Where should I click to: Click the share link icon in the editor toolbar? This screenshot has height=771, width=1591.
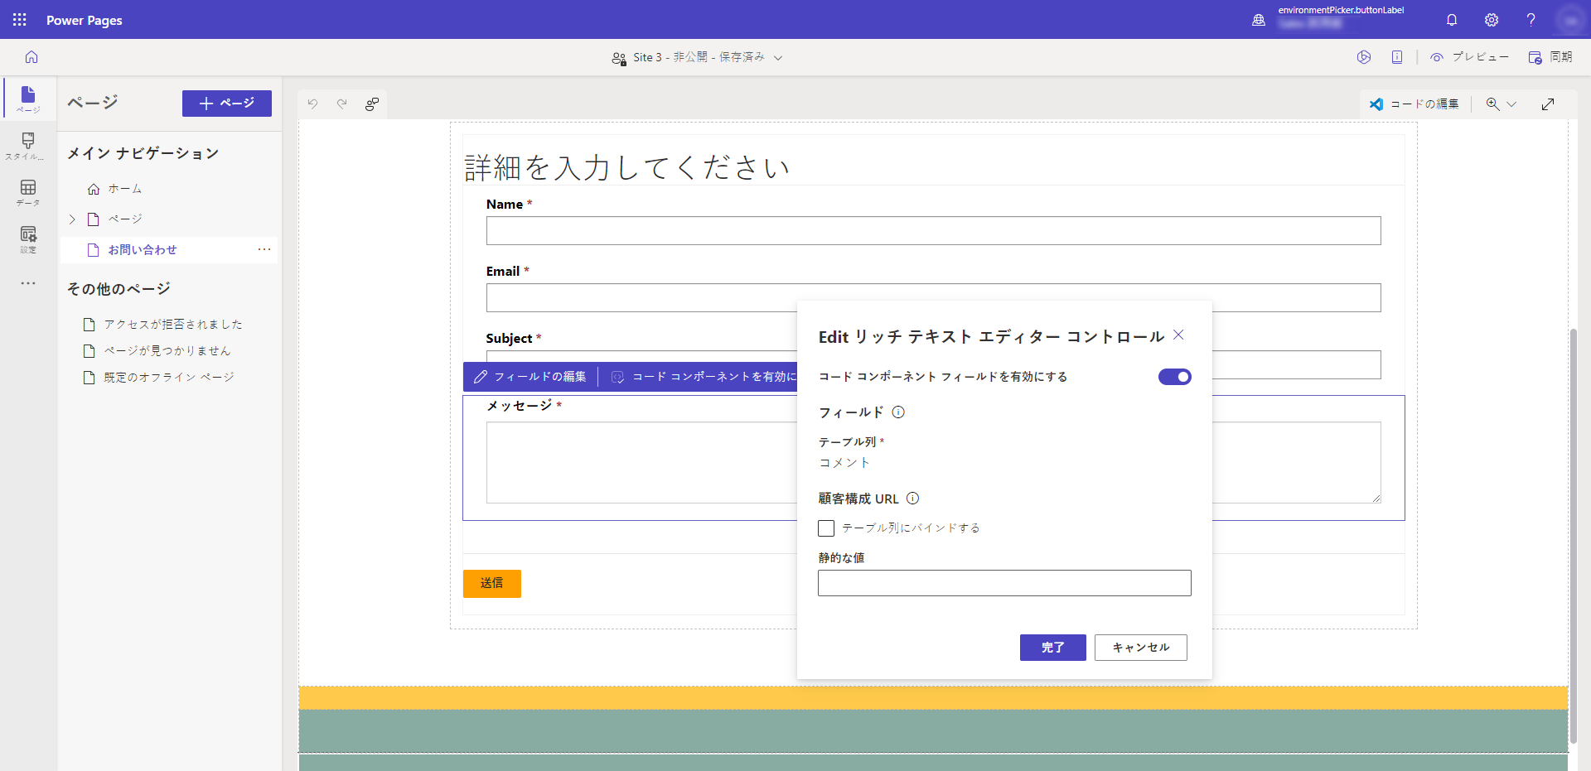point(372,104)
